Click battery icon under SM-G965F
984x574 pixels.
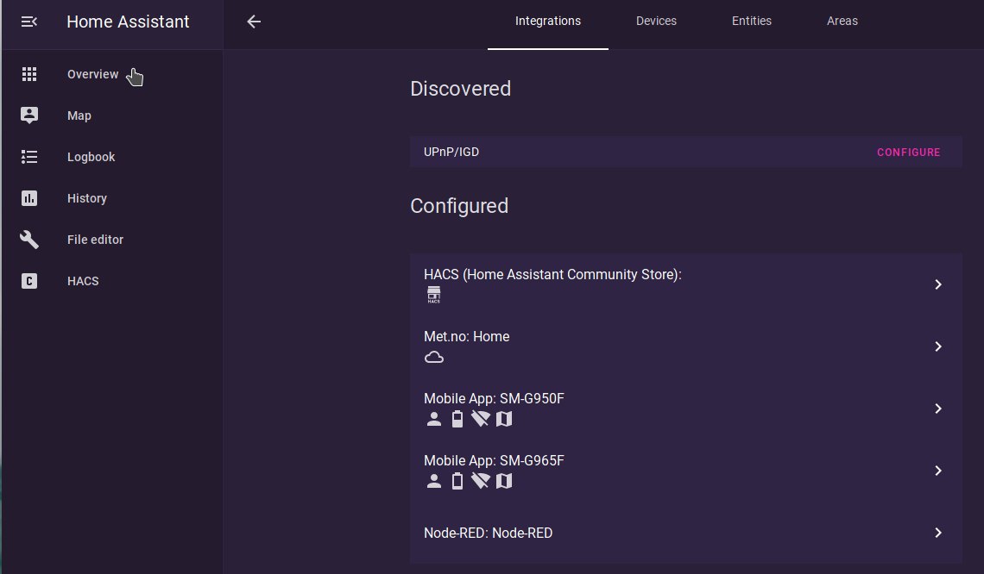457,481
